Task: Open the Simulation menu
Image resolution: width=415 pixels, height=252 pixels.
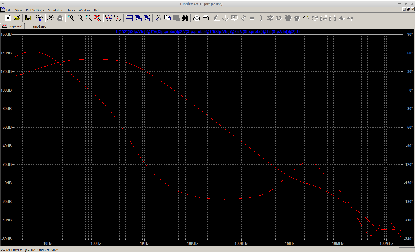Action: coord(56,10)
